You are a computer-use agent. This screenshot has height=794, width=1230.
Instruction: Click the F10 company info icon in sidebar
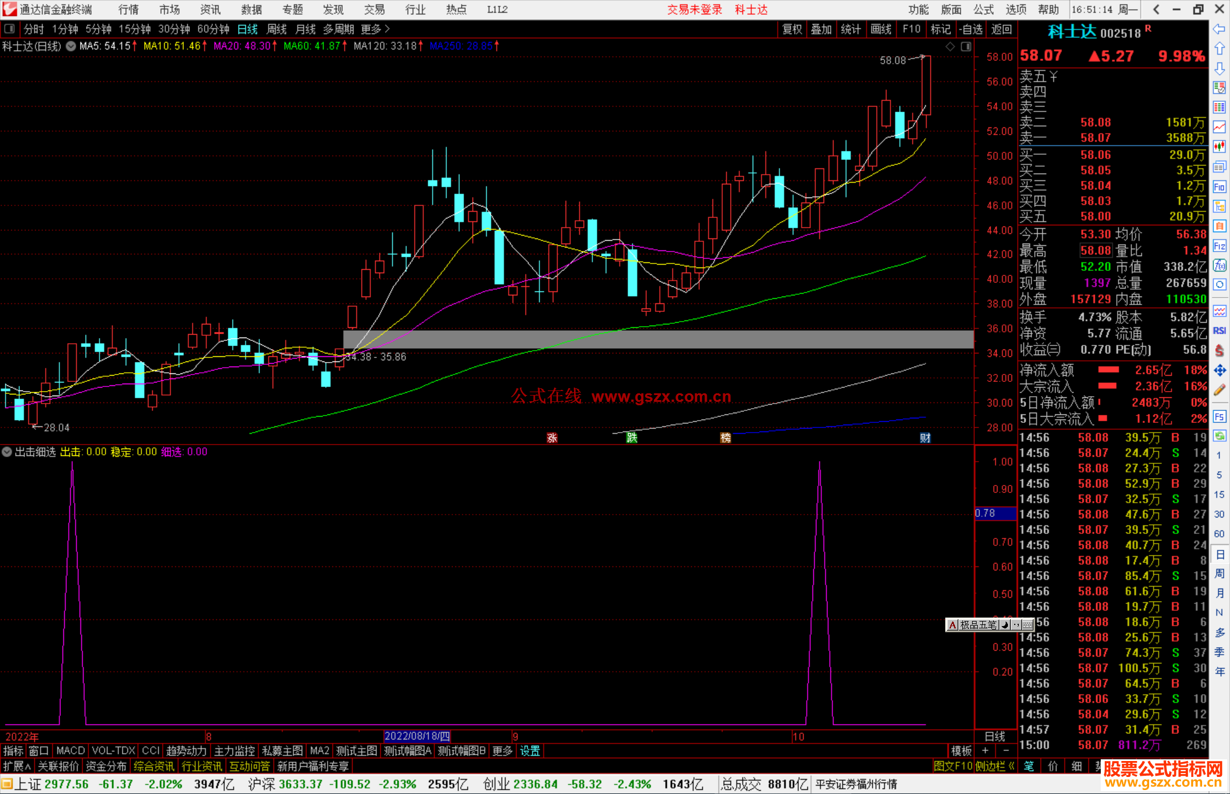[x=1219, y=187]
